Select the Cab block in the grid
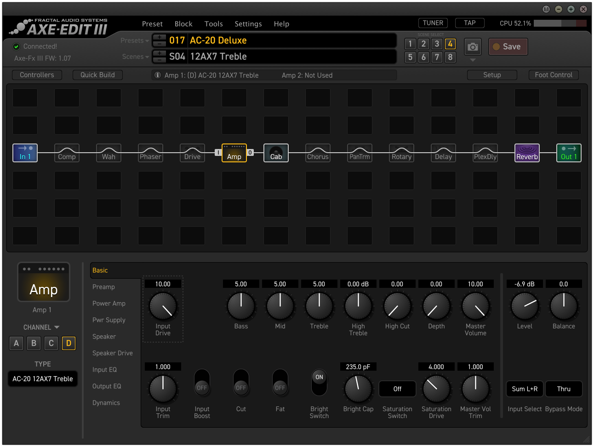 tap(276, 153)
